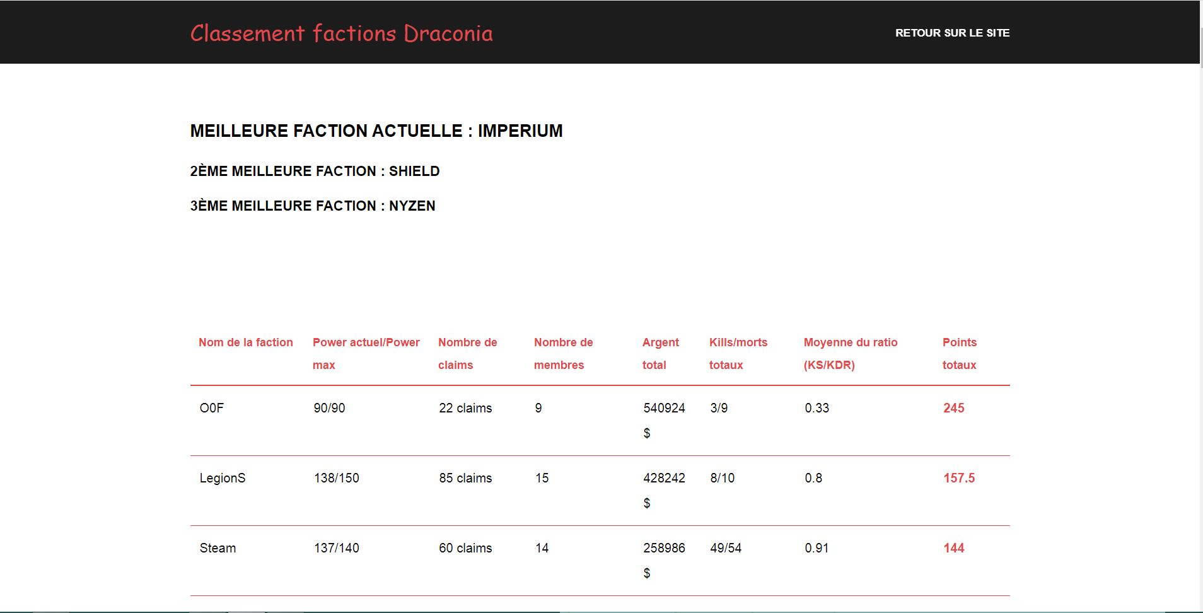The width and height of the screenshot is (1203, 613).
Task: Select the faction name LegionS
Action: [x=222, y=478]
